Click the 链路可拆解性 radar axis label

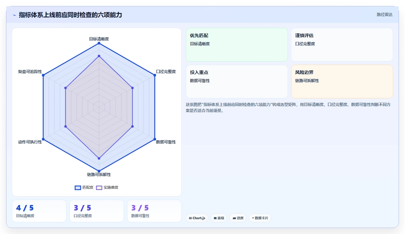pos(99,175)
